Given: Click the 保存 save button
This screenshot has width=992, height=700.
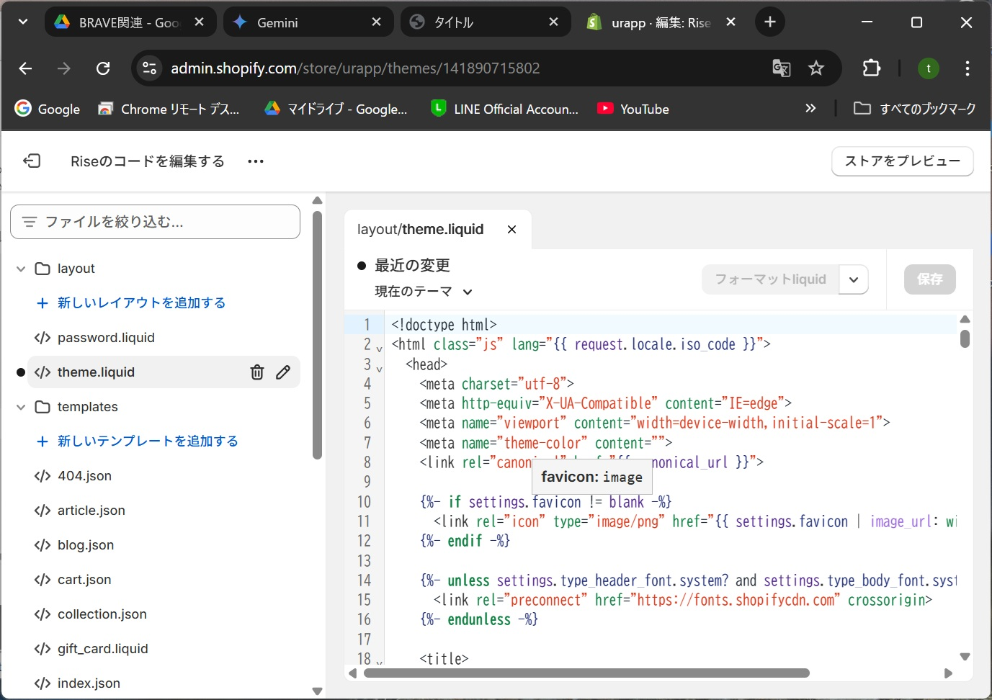Looking at the screenshot, I should click(x=930, y=279).
